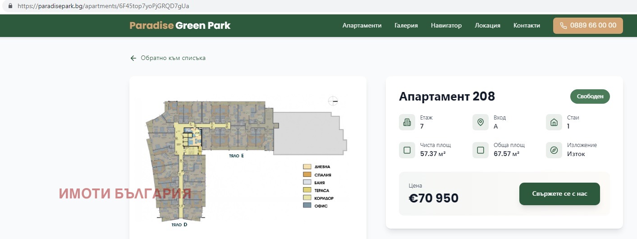Image resolution: width=637 pixels, height=239 pixels.
Task: Go to the Галерия page
Action: pos(406,26)
